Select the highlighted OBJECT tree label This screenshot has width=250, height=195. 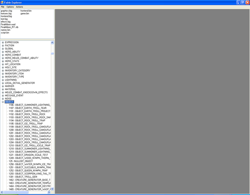[9, 102]
